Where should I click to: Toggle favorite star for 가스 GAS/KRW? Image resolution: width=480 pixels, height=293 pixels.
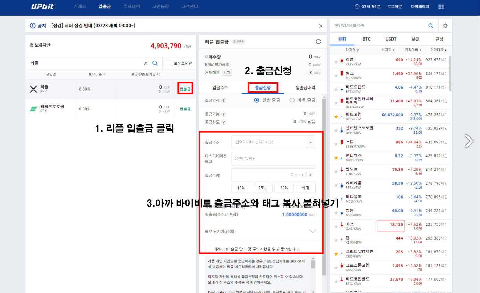[x=336, y=226]
